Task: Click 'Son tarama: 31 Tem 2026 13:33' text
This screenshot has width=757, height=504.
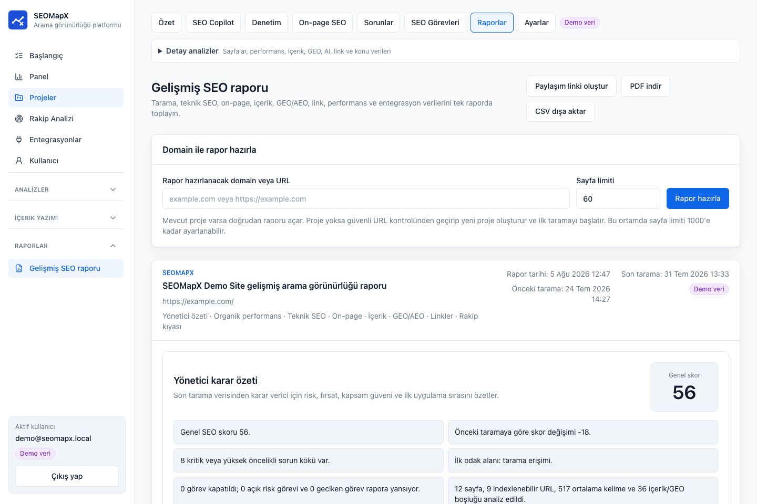Action: click(x=675, y=274)
